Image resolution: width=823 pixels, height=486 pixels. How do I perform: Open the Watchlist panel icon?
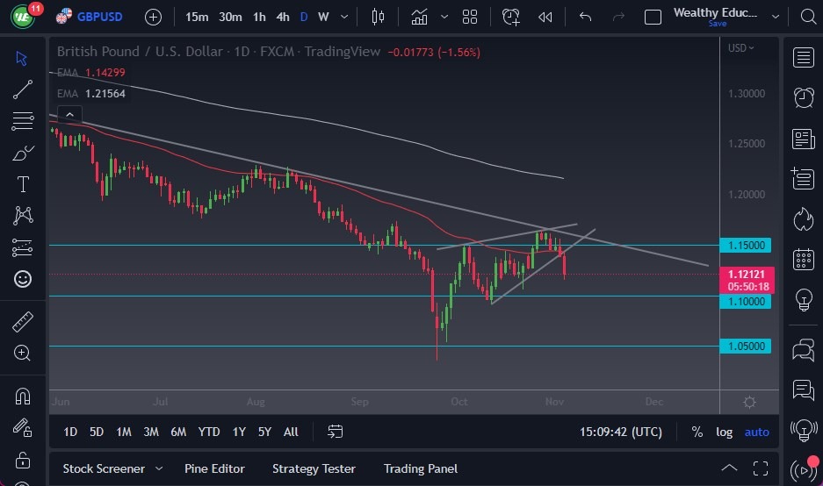tap(803, 57)
